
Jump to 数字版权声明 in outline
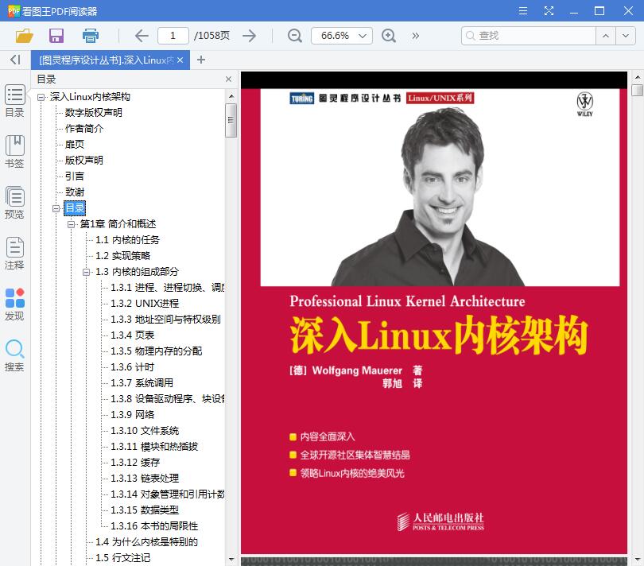[x=94, y=113]
